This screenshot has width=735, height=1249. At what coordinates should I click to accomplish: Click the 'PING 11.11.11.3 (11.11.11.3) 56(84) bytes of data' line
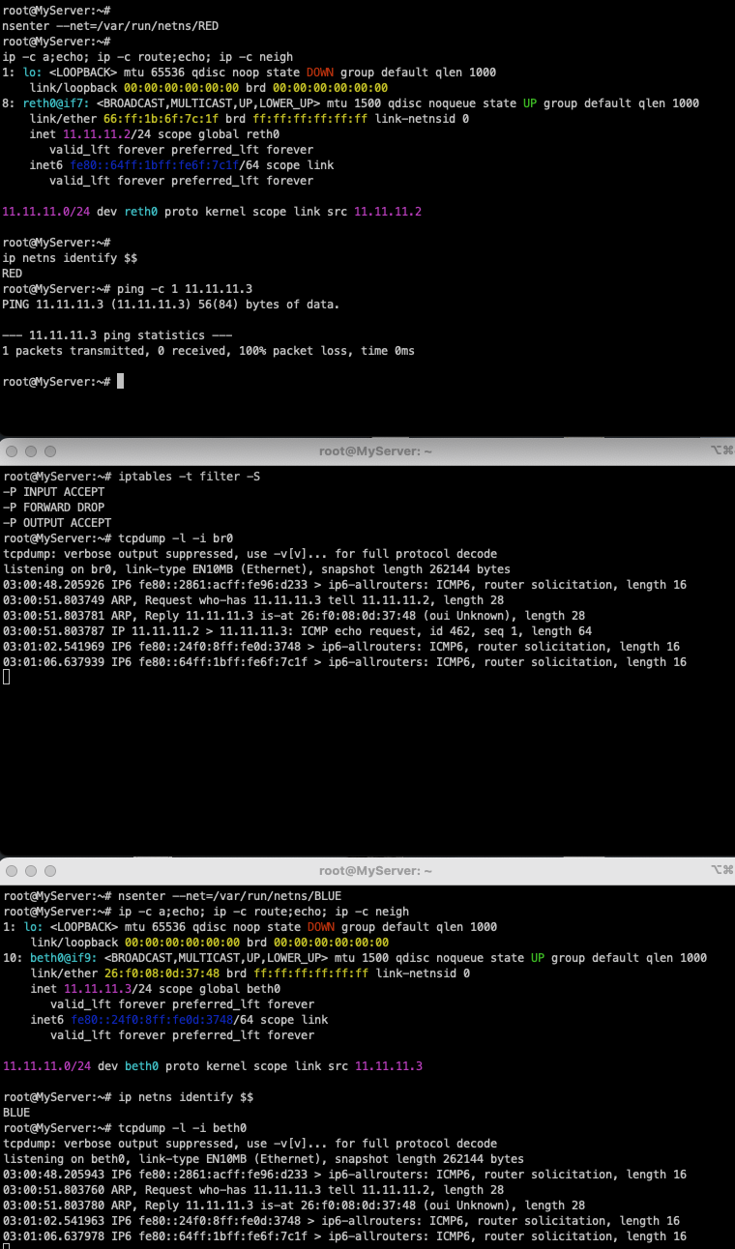171,305
